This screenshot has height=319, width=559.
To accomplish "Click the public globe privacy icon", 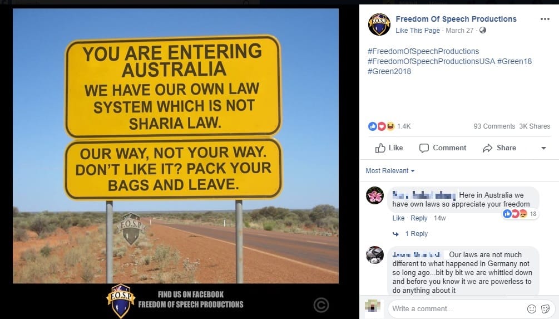I will tap(483, 30).
